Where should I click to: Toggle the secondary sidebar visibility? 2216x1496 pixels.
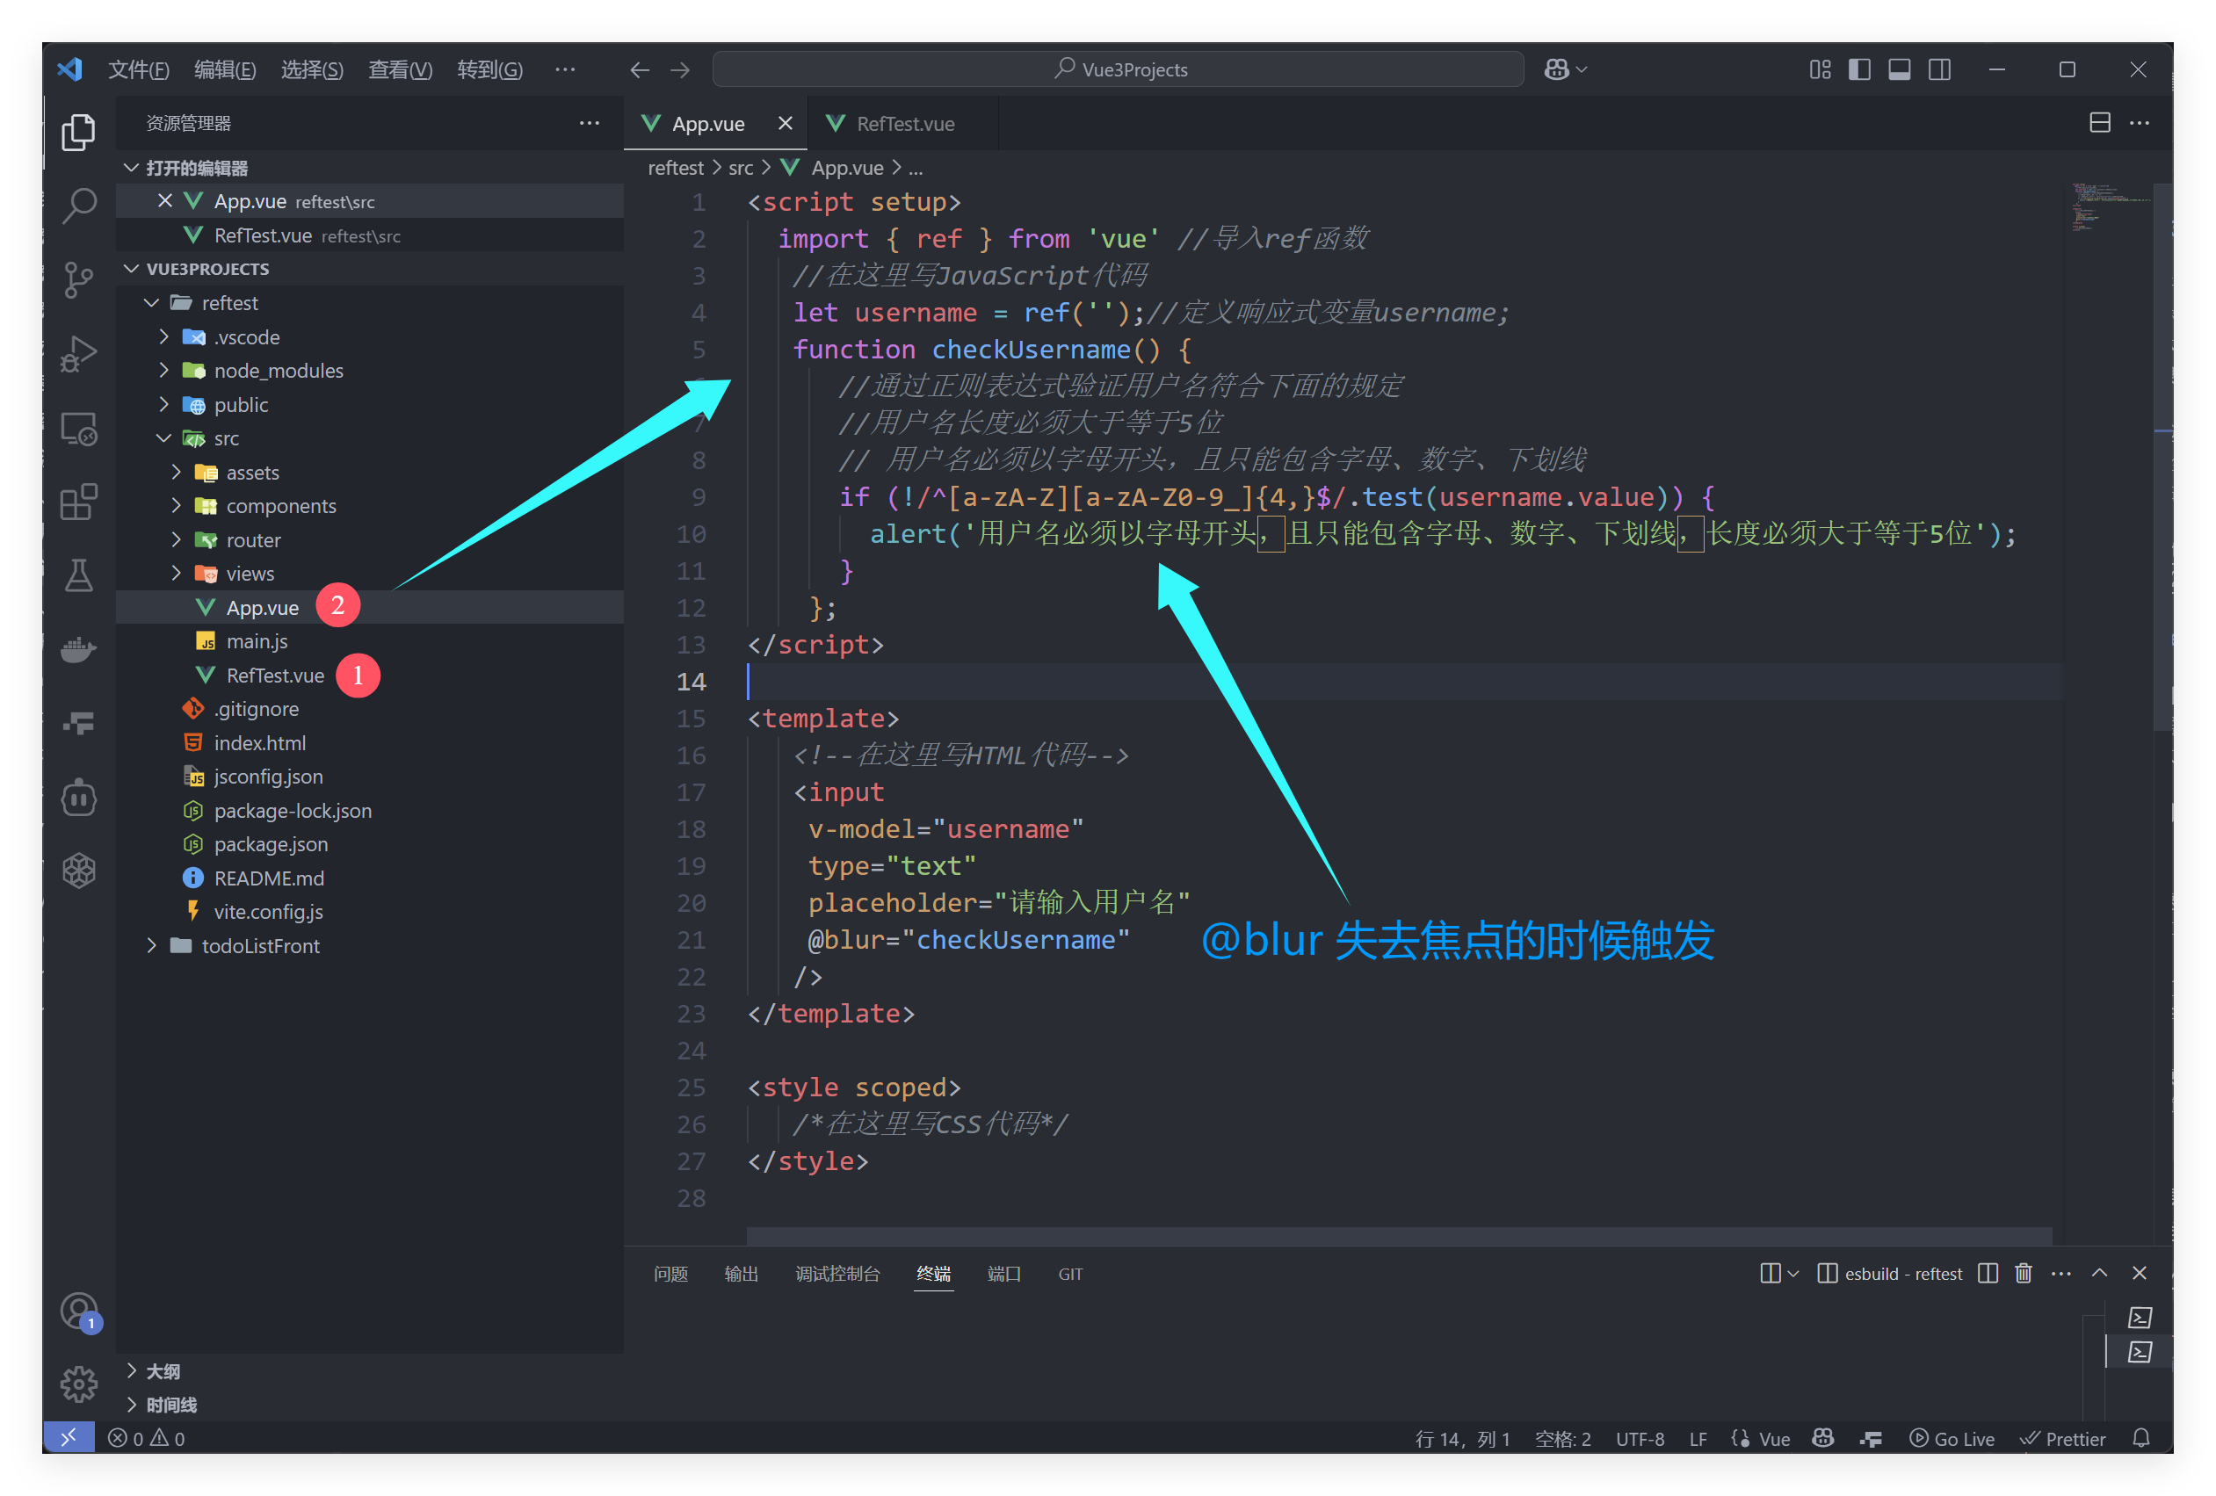[x=1939, y=69]
